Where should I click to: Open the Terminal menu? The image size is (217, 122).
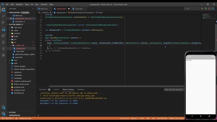pyautogui.click(x=44, y=4)
